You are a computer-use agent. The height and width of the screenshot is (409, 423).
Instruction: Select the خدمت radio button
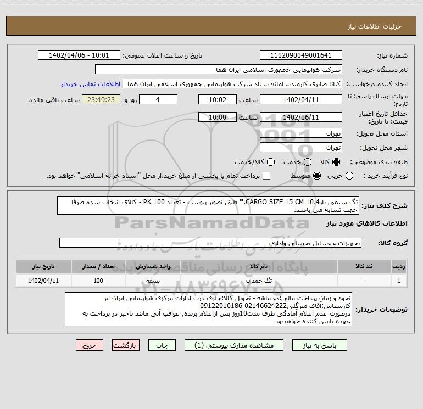coord(308,162)
